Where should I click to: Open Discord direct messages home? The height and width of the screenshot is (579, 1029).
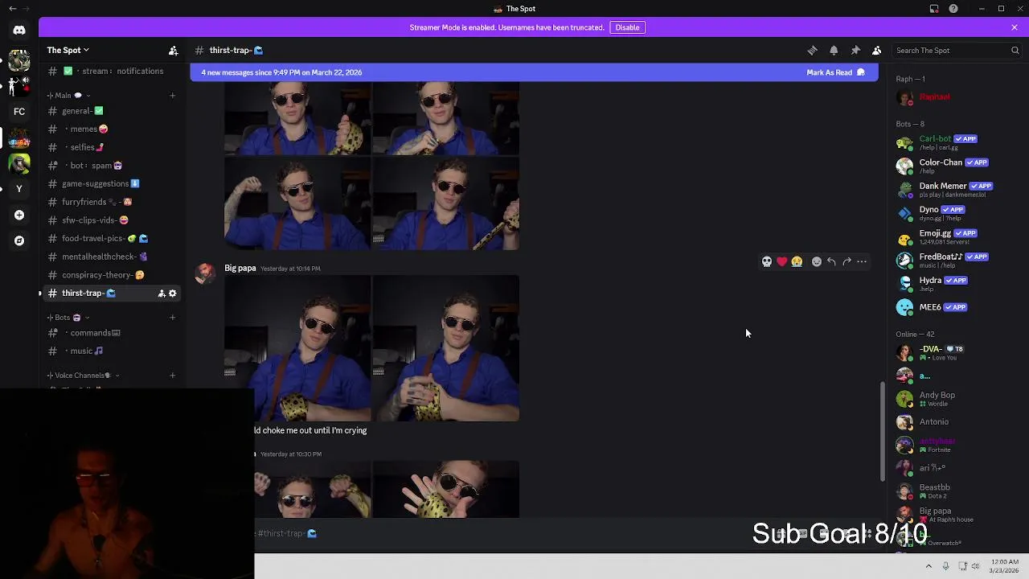tap(19, 31)
